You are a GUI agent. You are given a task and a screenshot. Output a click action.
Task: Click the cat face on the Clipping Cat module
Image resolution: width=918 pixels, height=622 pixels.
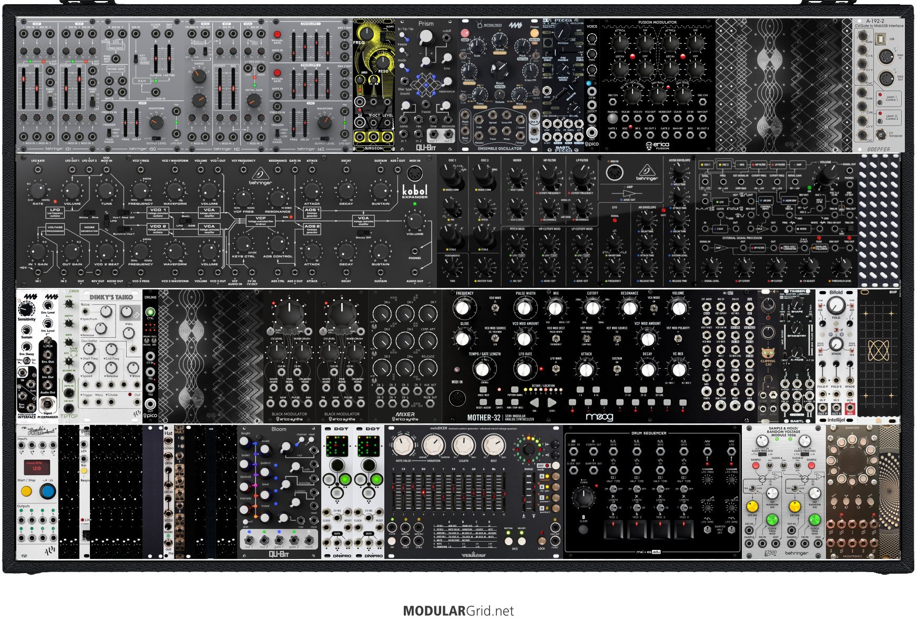(x=768, y=353)
